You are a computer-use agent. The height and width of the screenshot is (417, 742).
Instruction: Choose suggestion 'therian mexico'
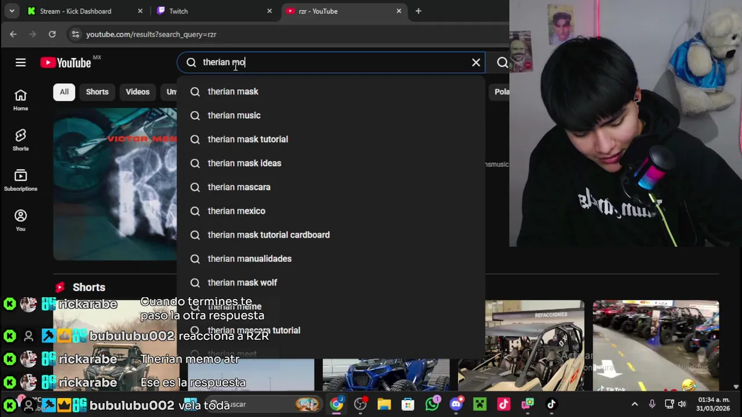pyautogui.click(x=331, y=211)
